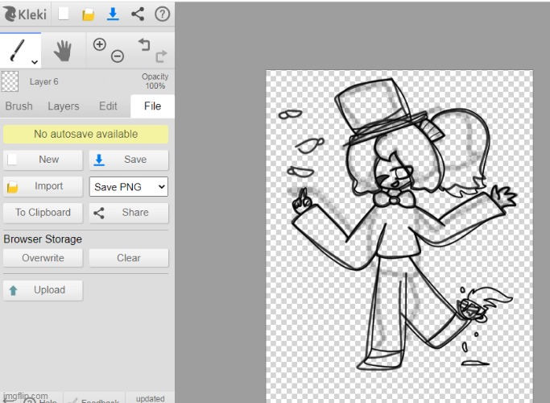Click the Save button

[x=128, y=160]
